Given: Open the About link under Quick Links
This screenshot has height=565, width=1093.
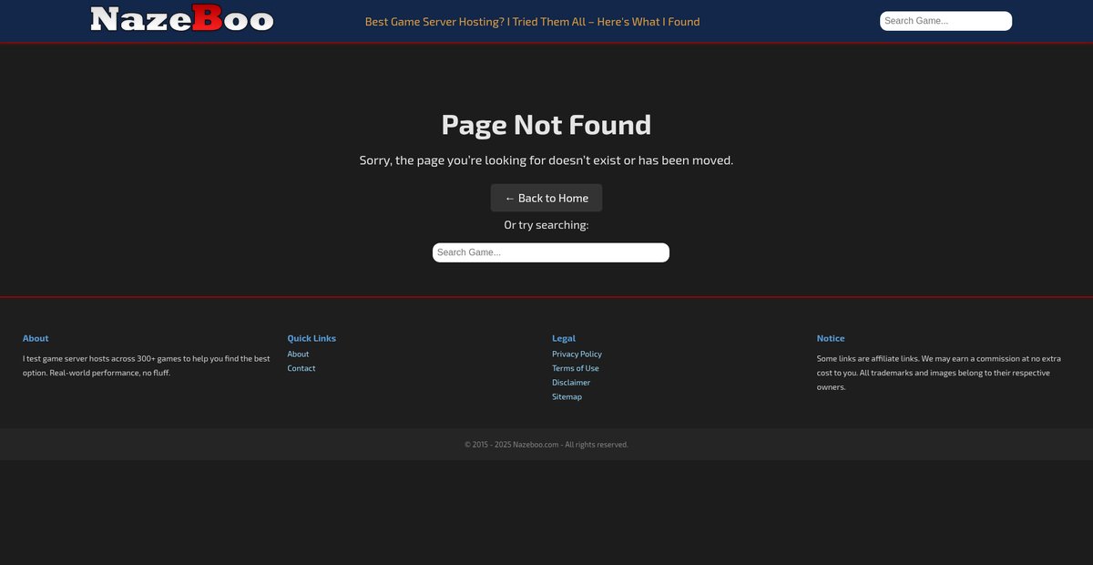Looking at the screenshot, I should coord(298,354).
